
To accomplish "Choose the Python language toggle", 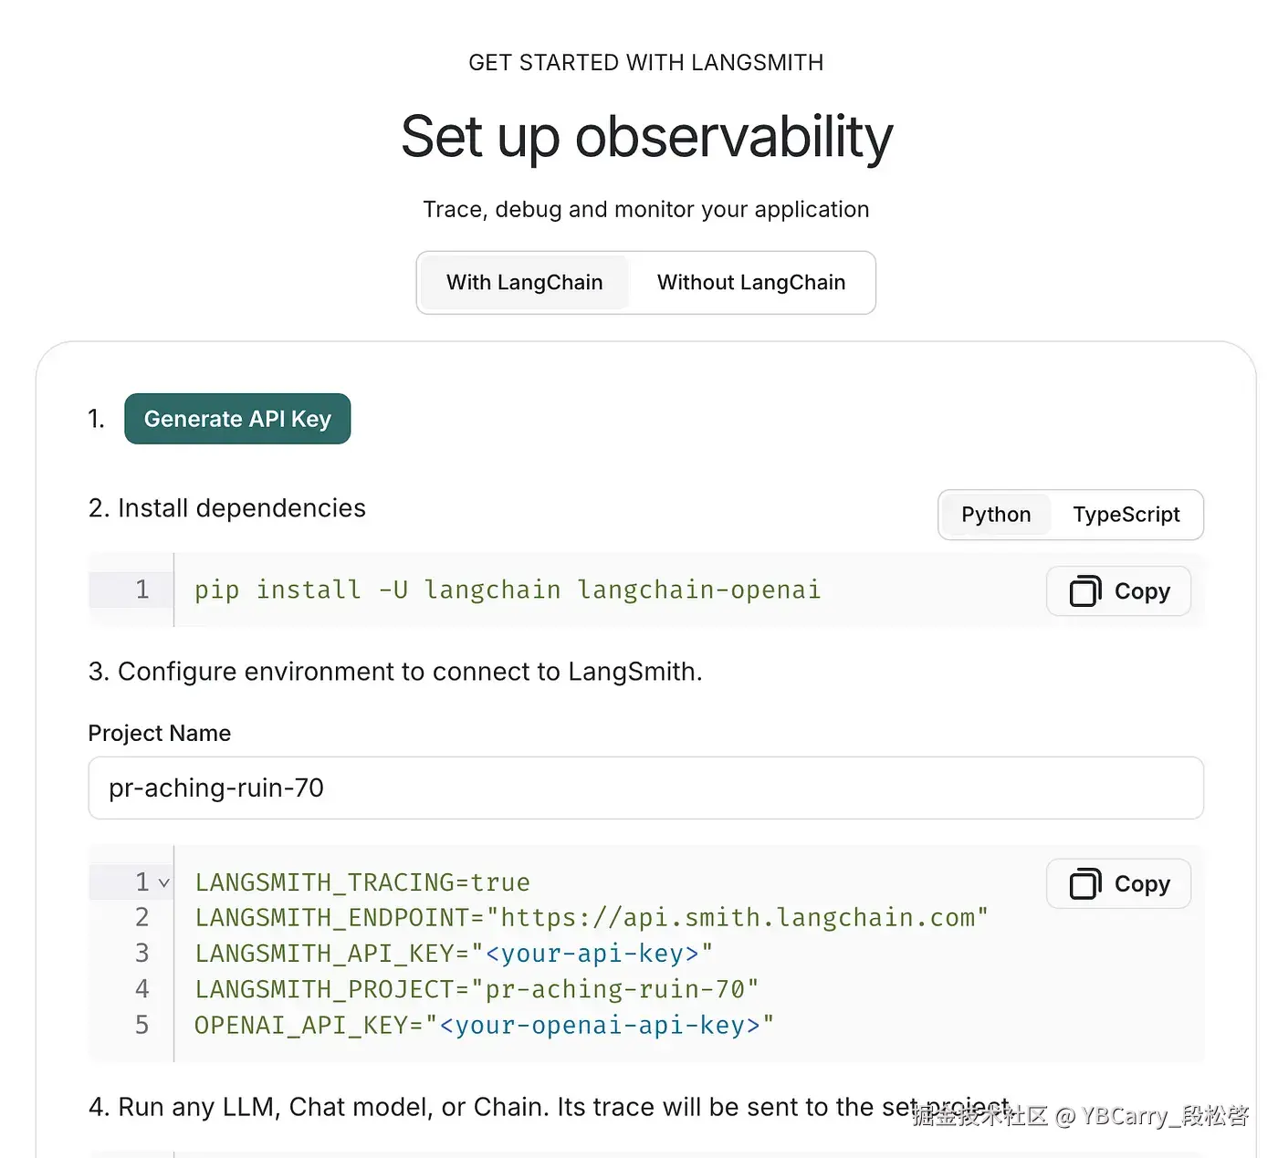I will 995,515.
